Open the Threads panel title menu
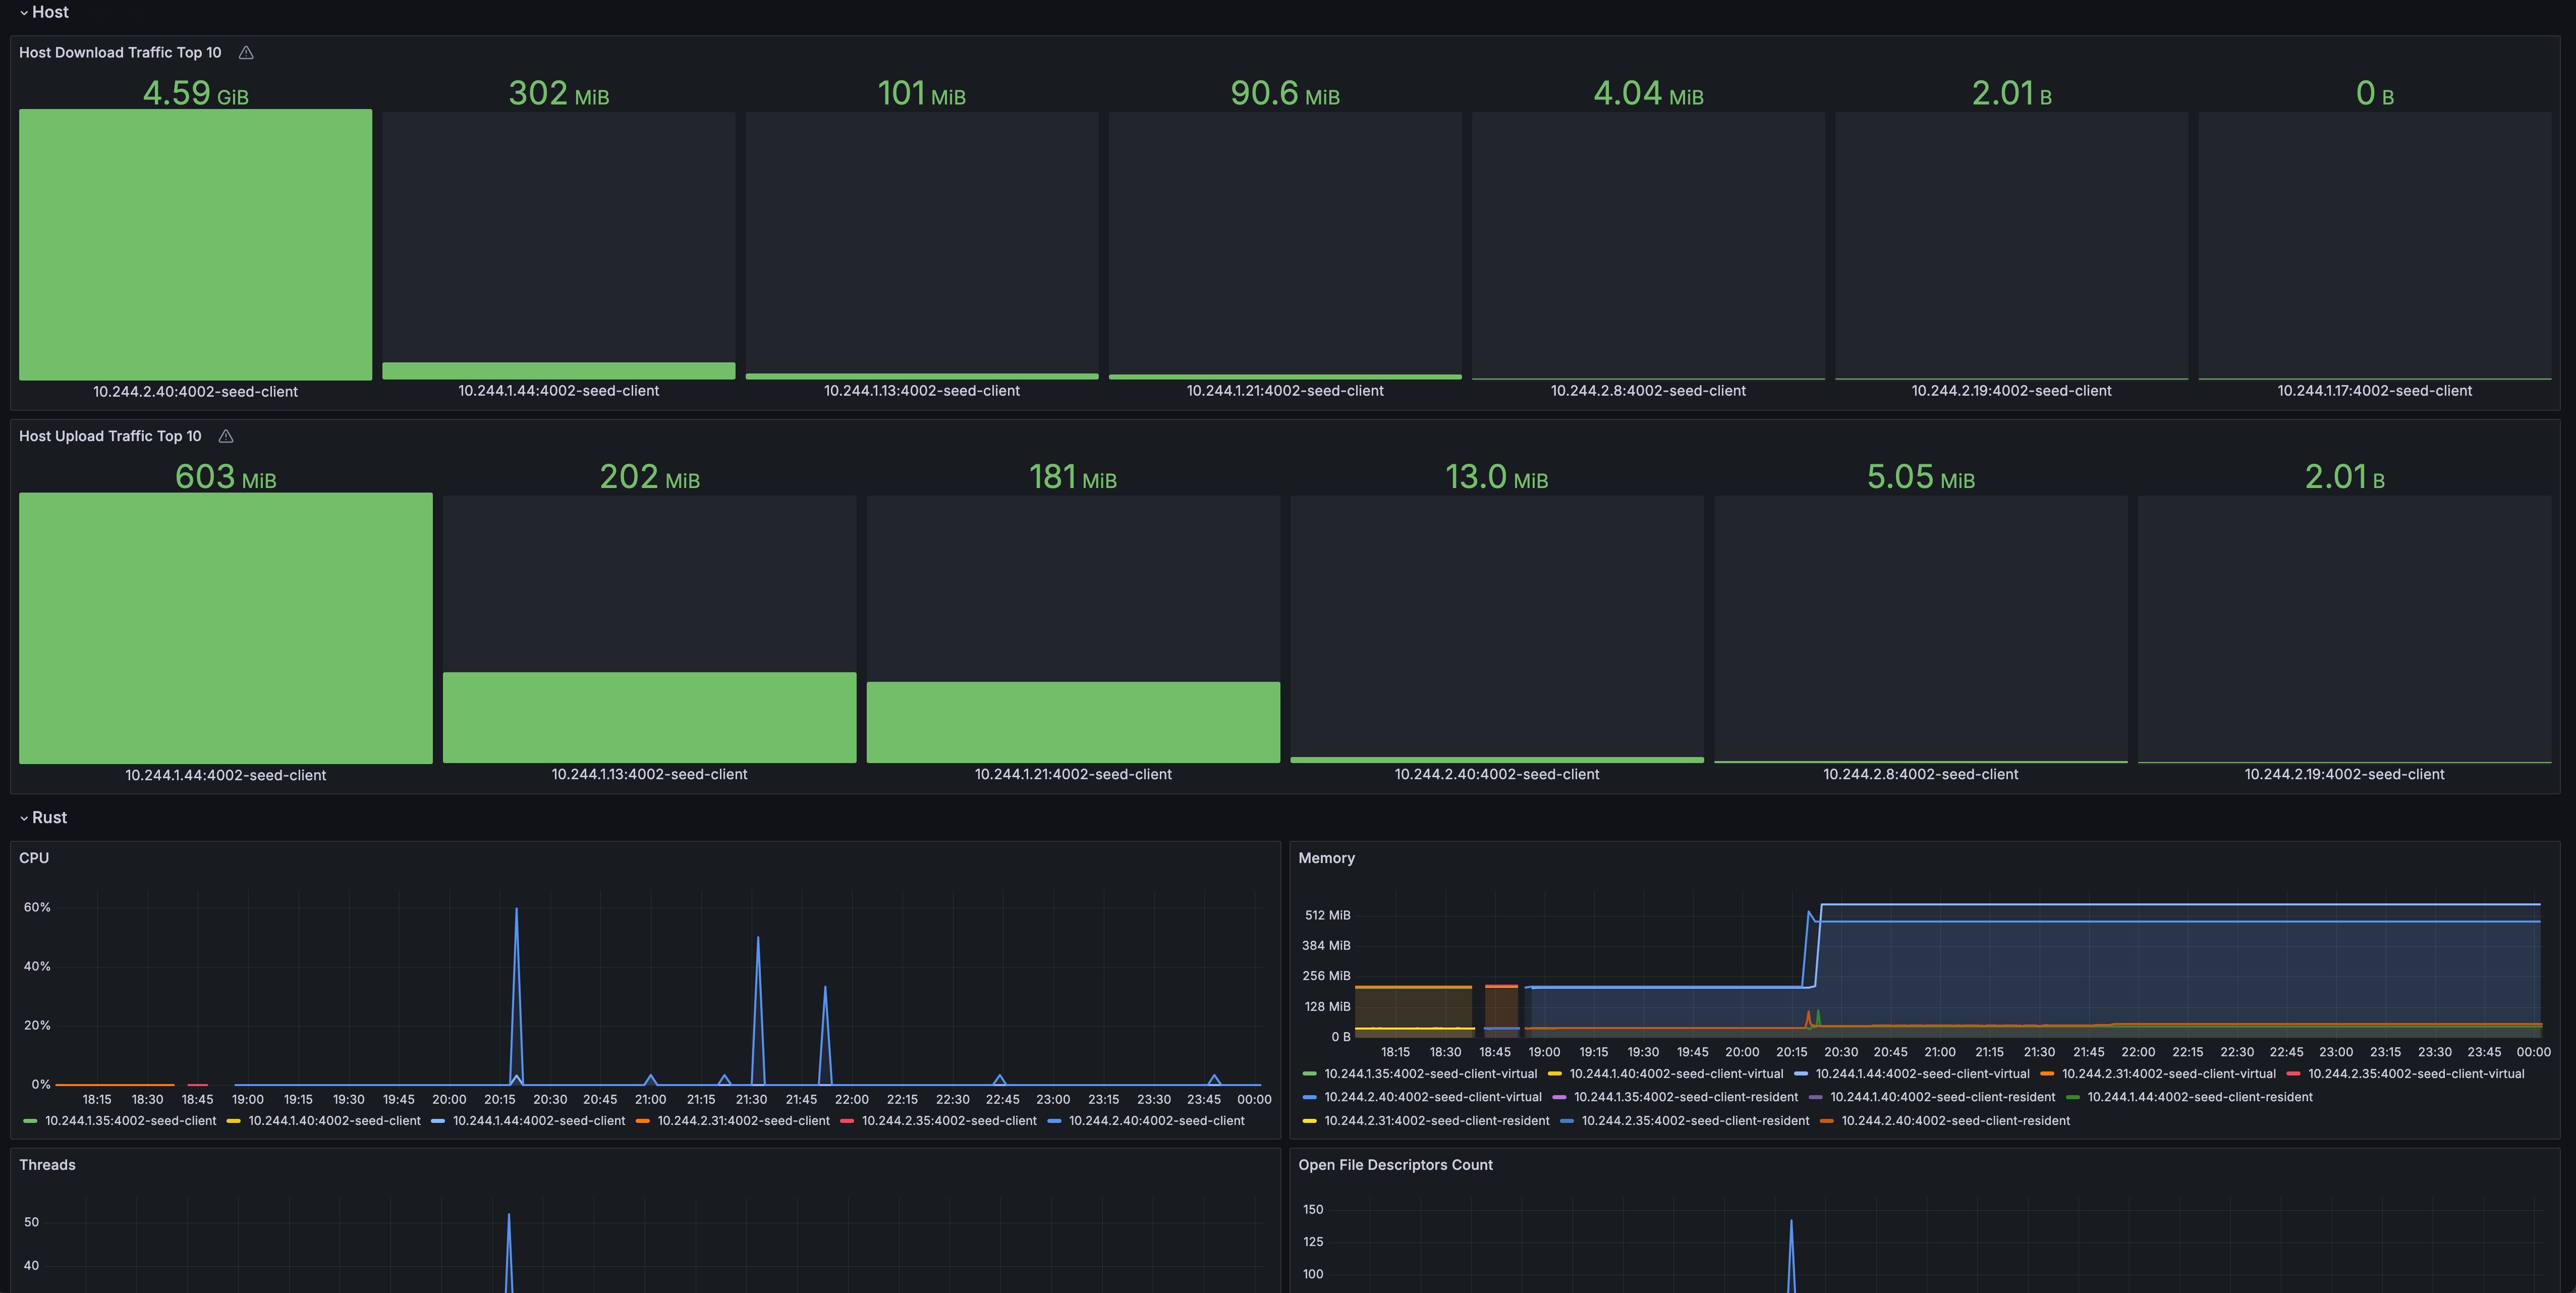This screenshot has width=2576, height=1293. [x=47, y=1165]
